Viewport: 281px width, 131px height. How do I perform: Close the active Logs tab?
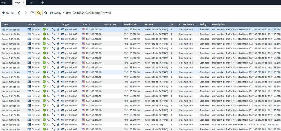(x=23, y=3)
